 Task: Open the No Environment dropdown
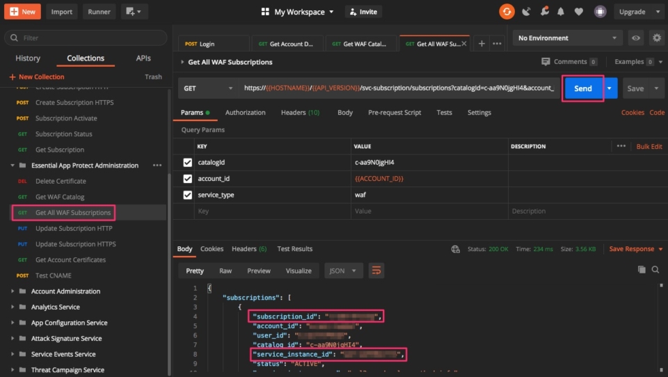click(x=567, y=38)
